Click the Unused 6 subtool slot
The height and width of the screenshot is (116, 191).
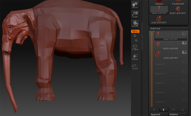[171, 92]
